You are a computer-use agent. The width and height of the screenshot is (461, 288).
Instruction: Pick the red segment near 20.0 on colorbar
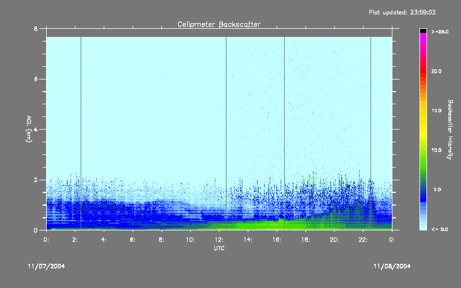[423, 71]
